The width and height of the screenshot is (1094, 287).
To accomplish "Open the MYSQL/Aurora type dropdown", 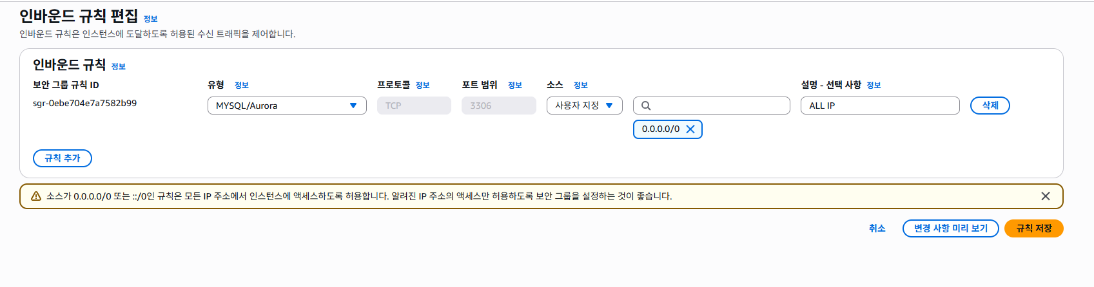I will (x=287, y=106).
